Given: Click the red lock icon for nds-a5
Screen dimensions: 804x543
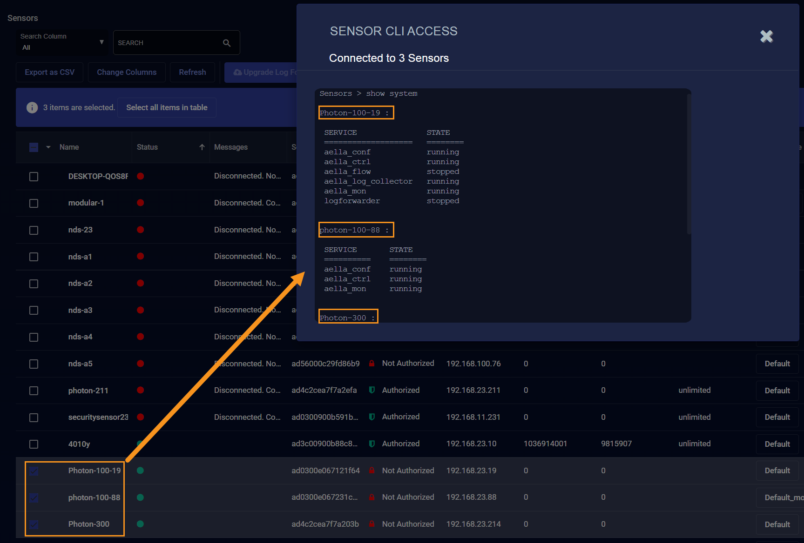Looking at the screenshot, I should pyautogui.click(x=372, y=364).
